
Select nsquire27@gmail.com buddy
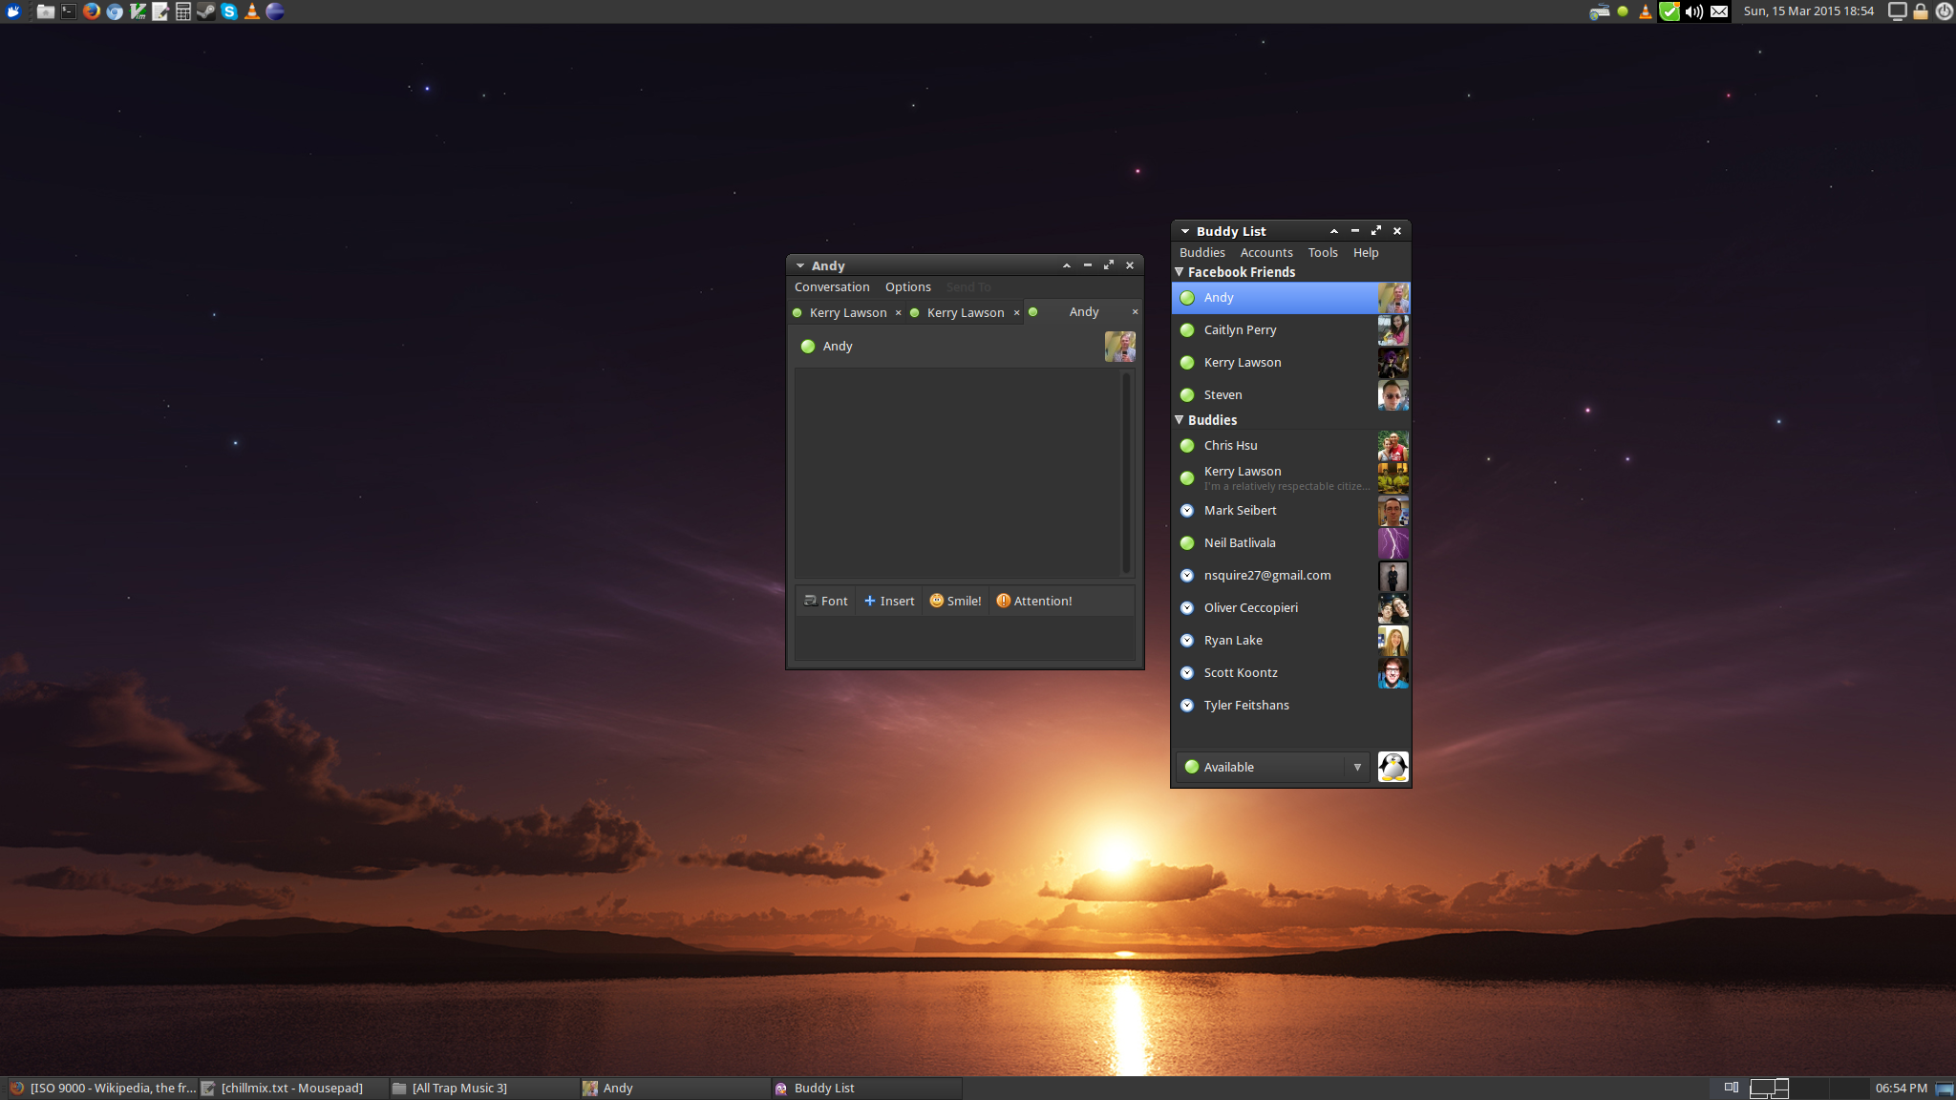[x=1290, y=576]
